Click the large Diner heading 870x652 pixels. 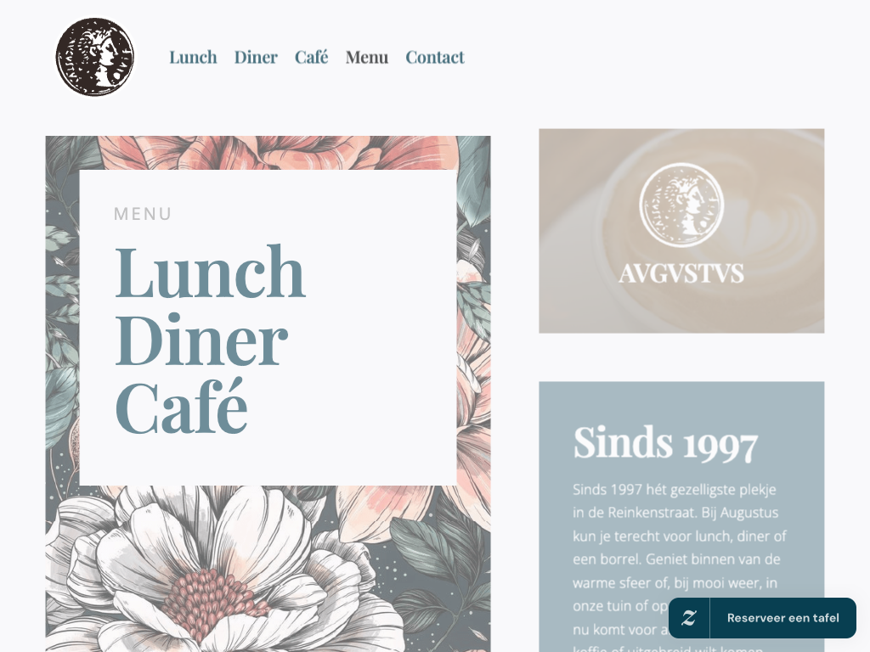pyautogui.click(x=201, y=340)
